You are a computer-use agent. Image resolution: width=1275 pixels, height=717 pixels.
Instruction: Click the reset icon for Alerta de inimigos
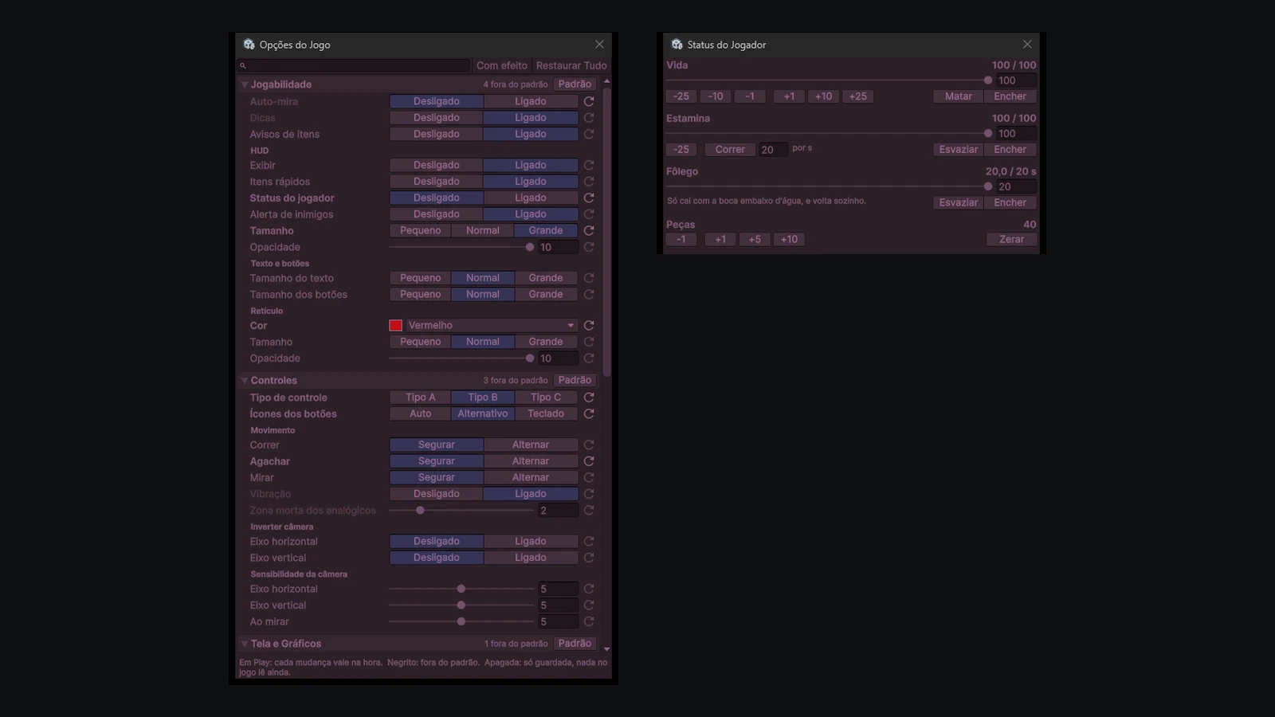[589, 214]
